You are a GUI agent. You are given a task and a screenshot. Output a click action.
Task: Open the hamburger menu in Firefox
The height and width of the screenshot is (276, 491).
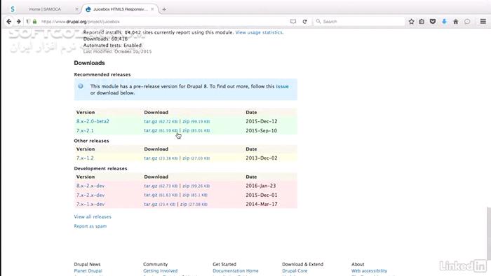[483, 22]
